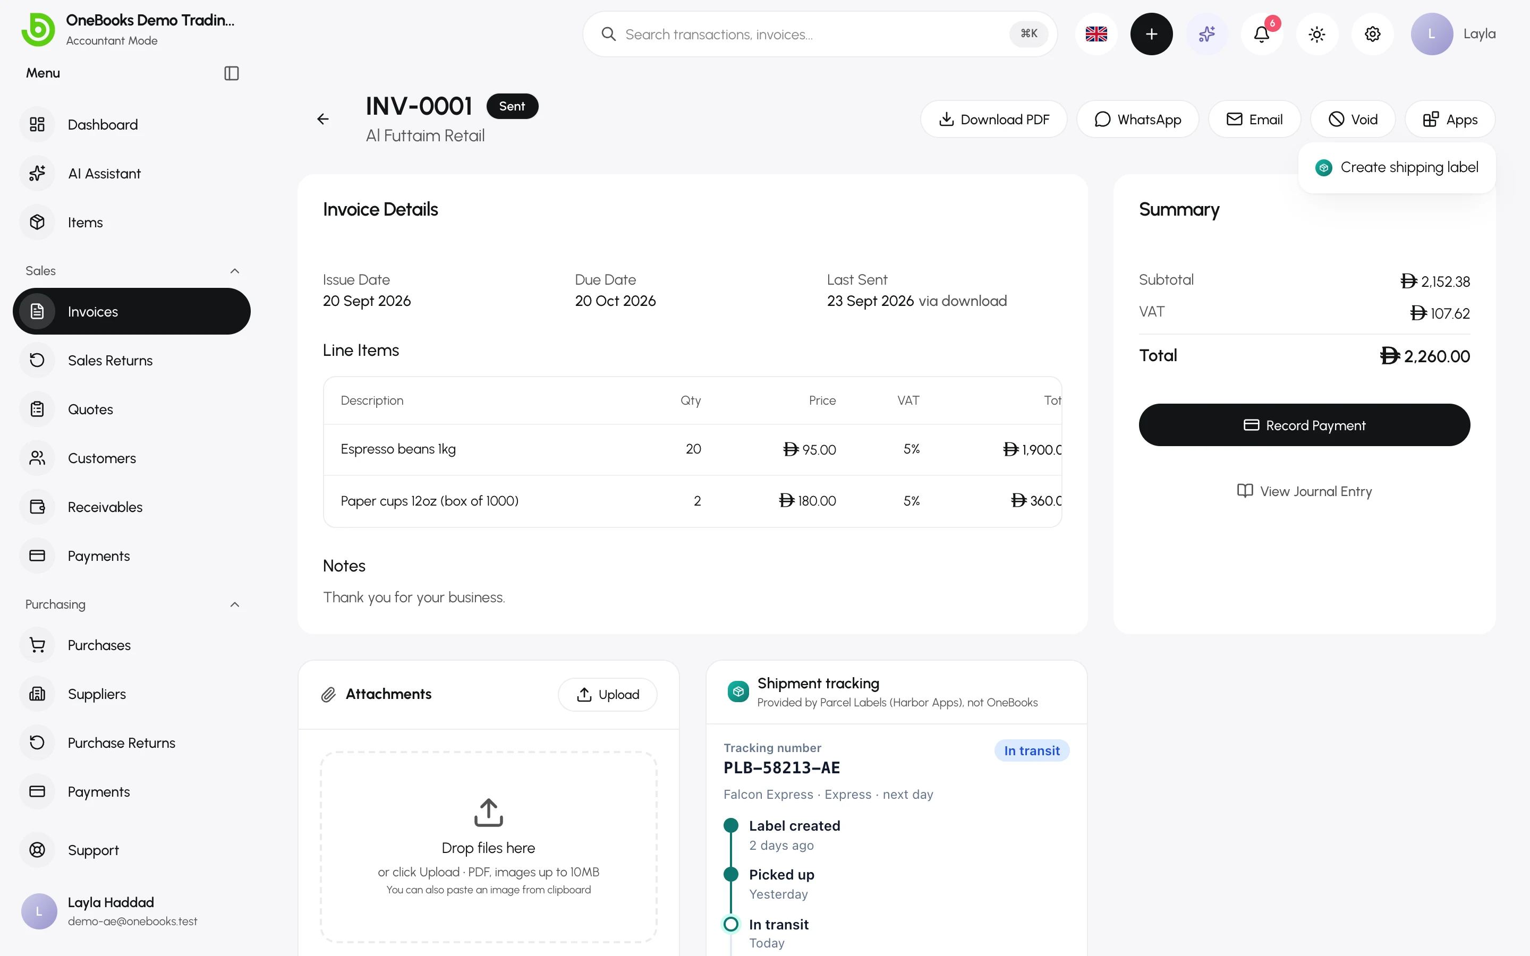Click the Drop files here area

(489, 847)
